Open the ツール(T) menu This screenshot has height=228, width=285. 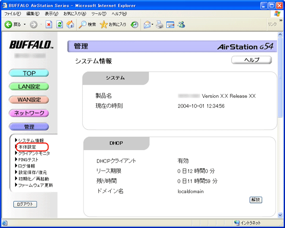click(x=99, y=14)
